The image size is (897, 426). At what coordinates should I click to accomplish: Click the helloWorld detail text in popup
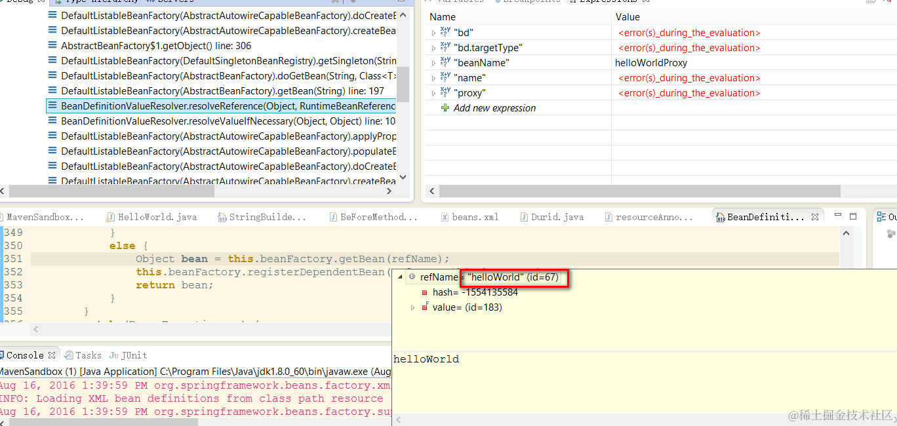pyautogui.click(x=426, y=359)
